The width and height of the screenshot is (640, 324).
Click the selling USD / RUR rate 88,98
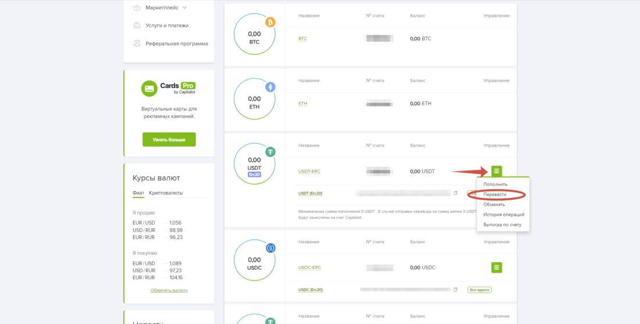pyautogui.click(x=176, y=230)
